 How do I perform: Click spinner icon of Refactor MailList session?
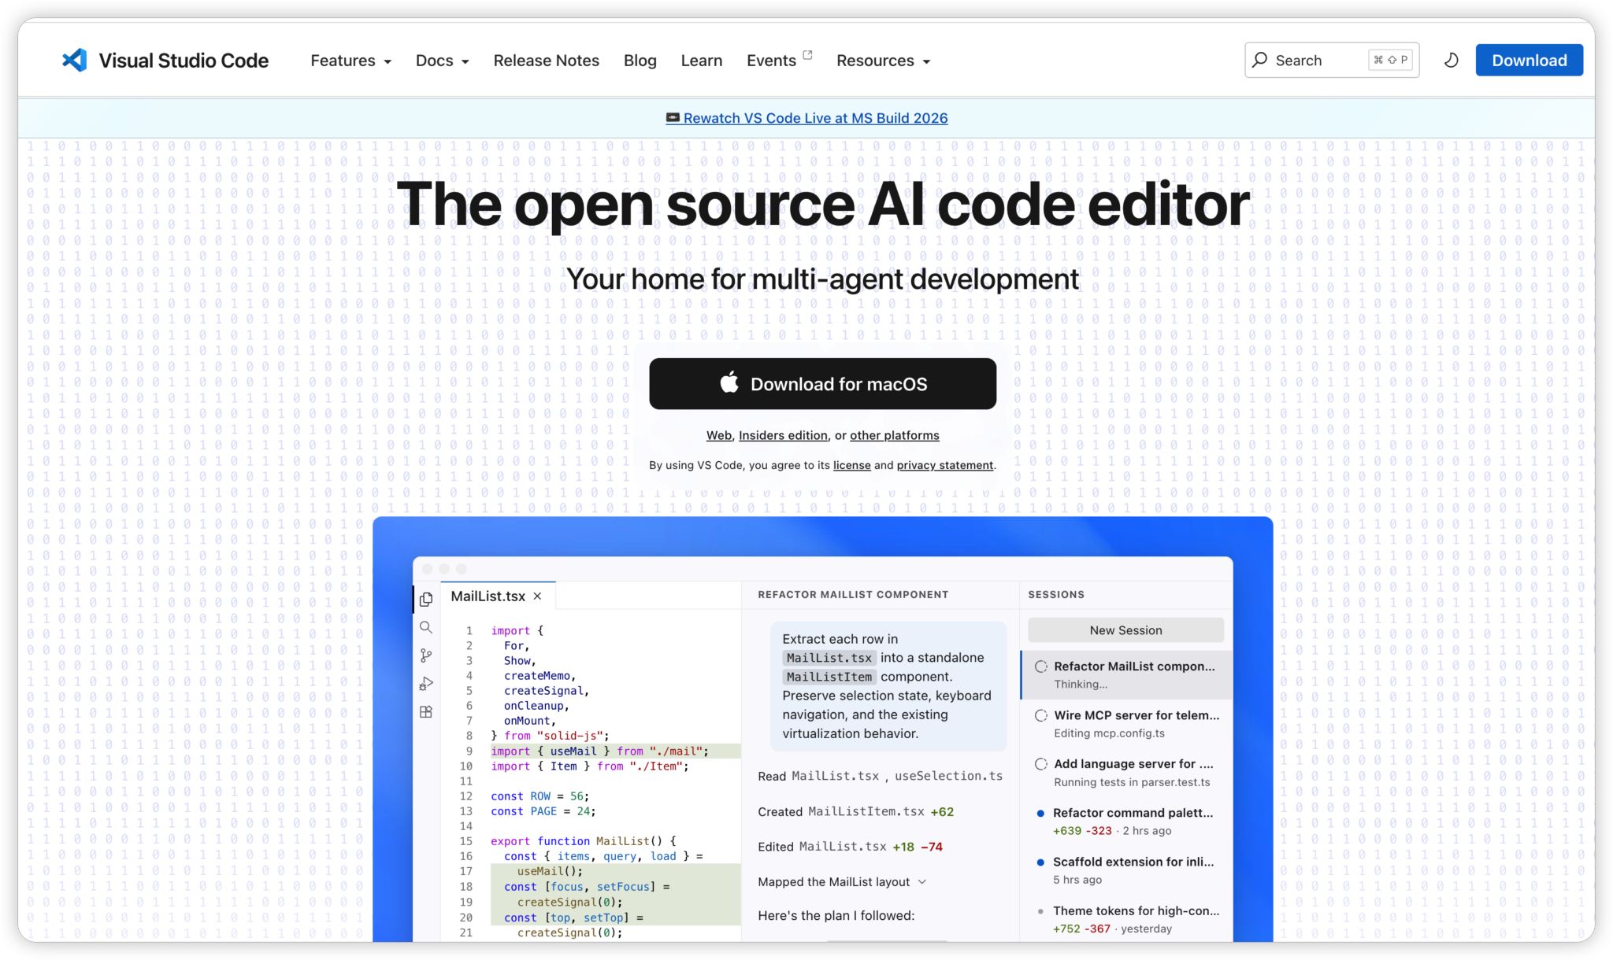(1041, 666)
